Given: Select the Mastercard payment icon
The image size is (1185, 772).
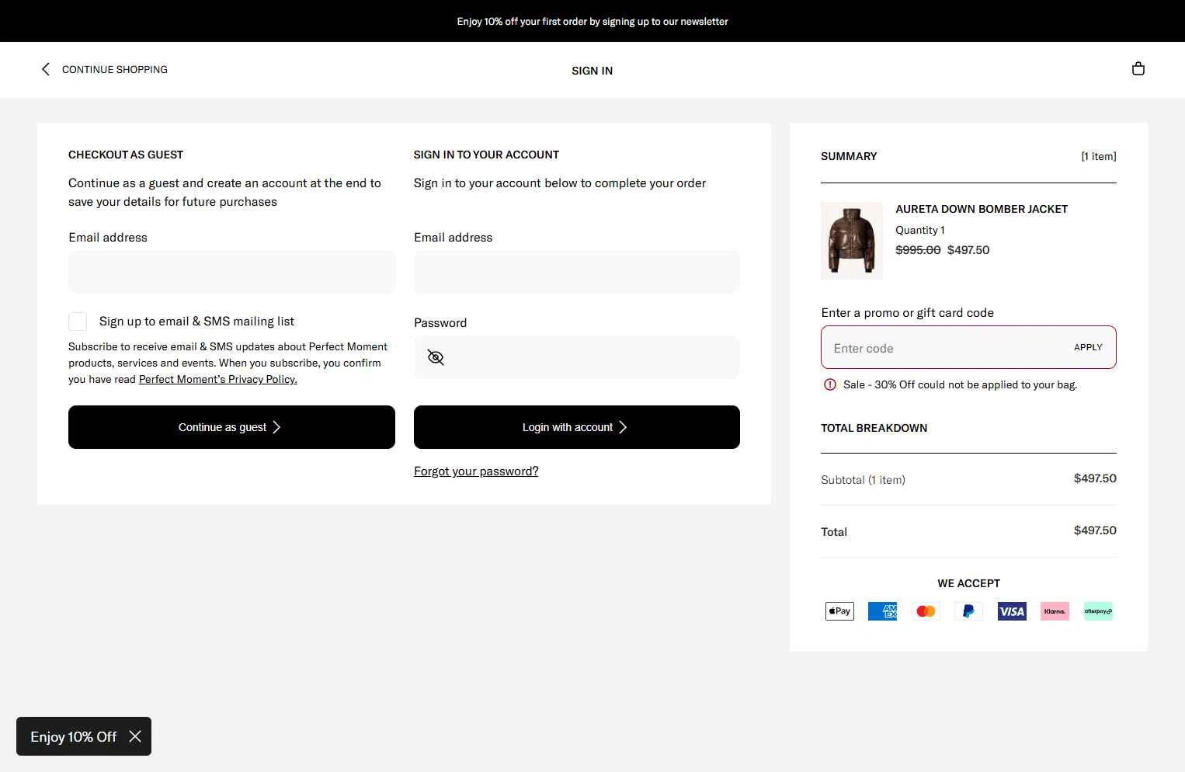Looking at the screenshot, I should 926,611.
